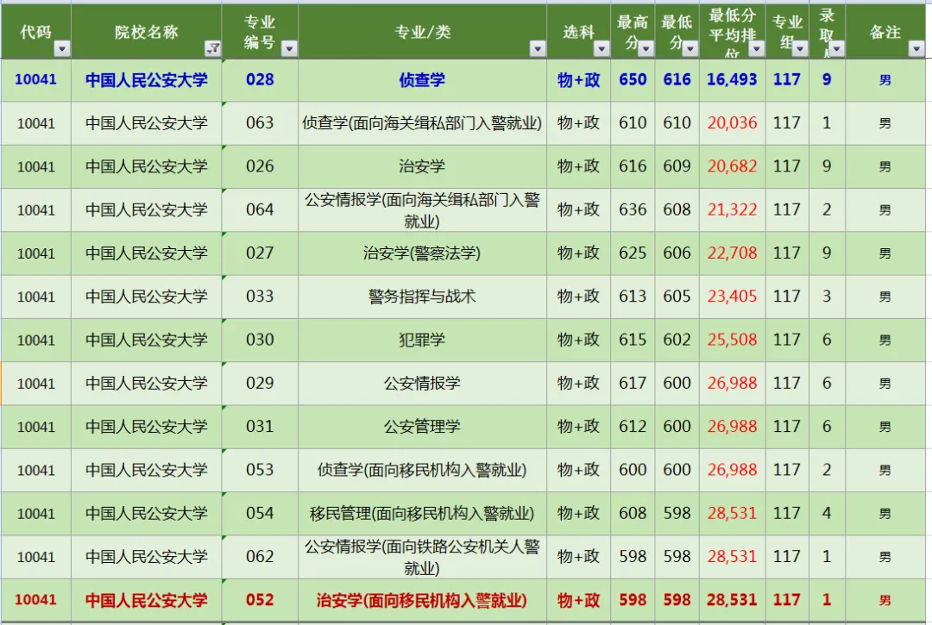This screenshot has height=625, width=932.
Task: Click the 治安学(警察法学) cell
Action: coord(422,253)
